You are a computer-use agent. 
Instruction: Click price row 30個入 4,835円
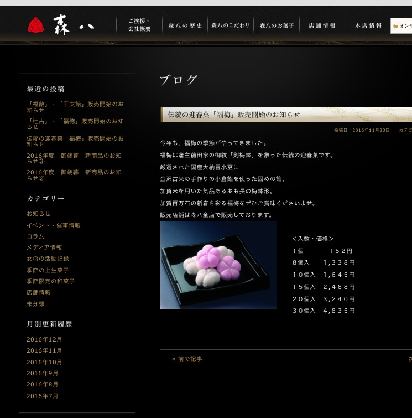[324, 311]
